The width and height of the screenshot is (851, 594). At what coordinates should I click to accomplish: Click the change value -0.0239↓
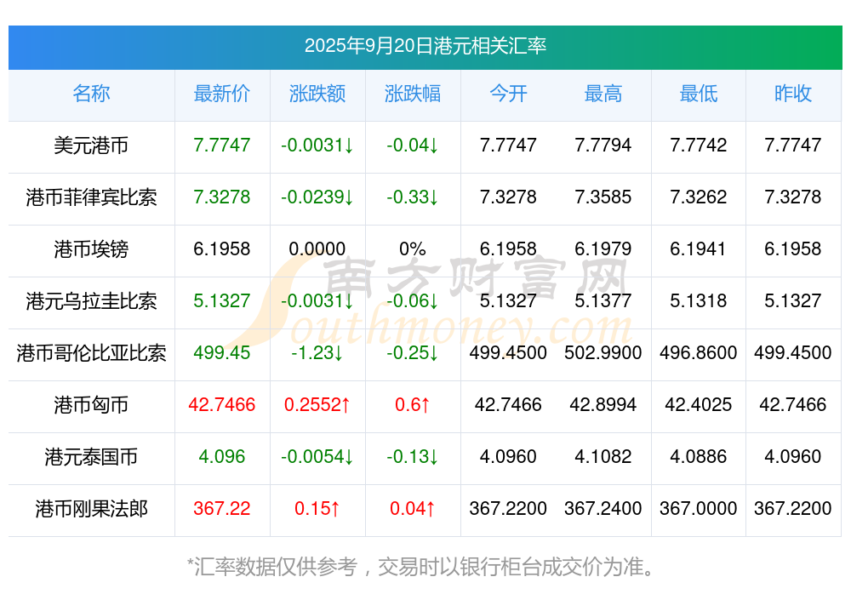tap(317, 197)
